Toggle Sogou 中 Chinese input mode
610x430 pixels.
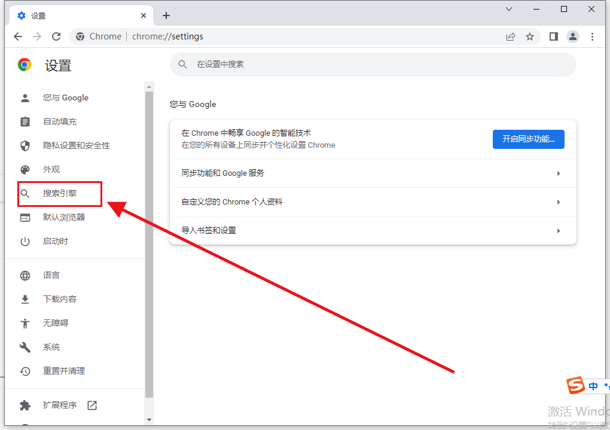click(593, 386)
